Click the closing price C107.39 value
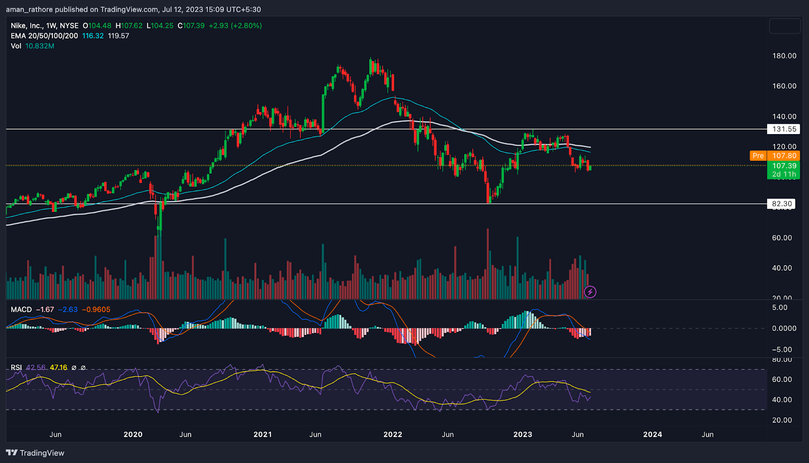This screenshot has width=809, height=463. (191, 26)
